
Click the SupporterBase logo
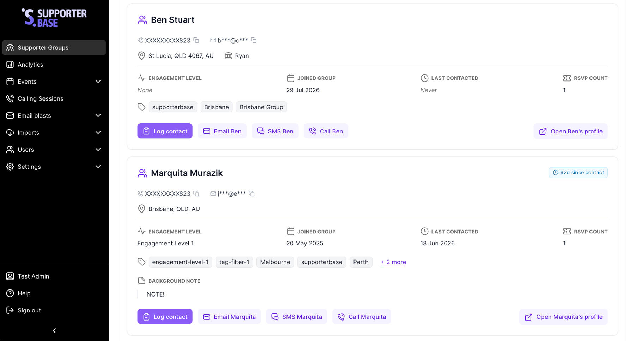[x=54, y=18]
